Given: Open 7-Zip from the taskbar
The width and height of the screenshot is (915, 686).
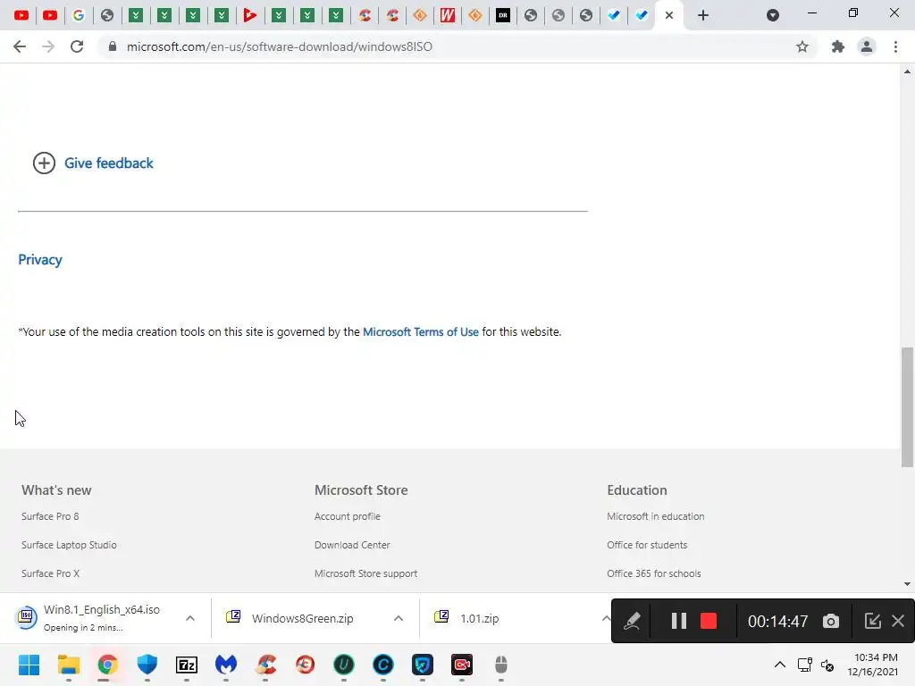Looking at the screenshot, I should [x=186, y=665].
